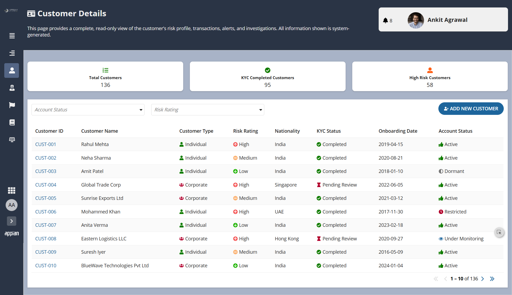This screenshot has height=295, width=512.
Task: Open the Account Status dropdown
Action: click(x=88, y=110)
